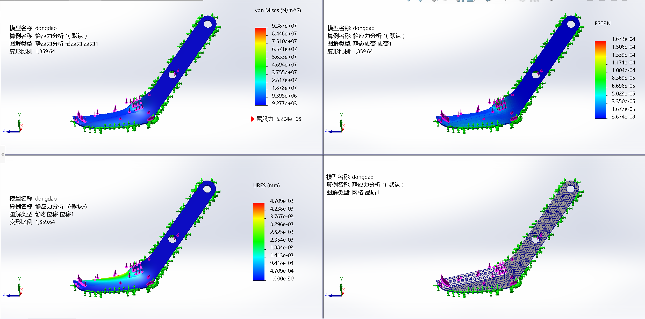
Task: Select the ESTRN legend title
Action: (x=603, y=24)
